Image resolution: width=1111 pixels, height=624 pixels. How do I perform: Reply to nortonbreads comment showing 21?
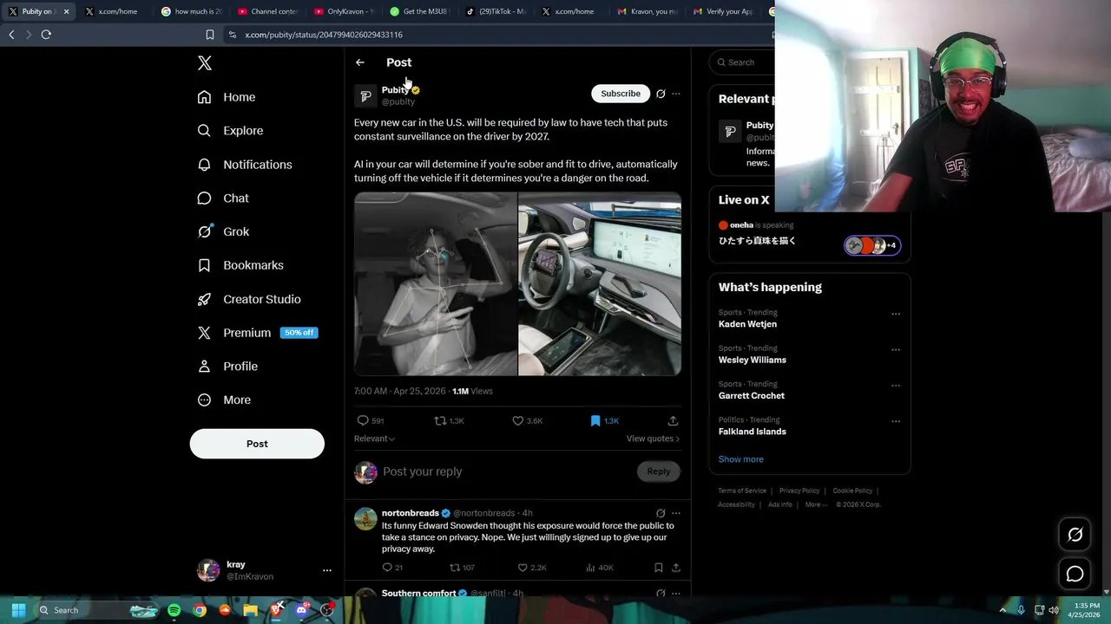[x=392, y=568]
